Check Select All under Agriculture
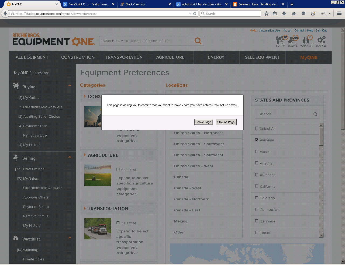This screenshot has height=265, width=345. pyautogui.click(x=118, y=169)
